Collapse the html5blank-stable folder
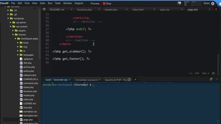The width and height of the screenshot is (221, 124). click(x=15, y=39)
